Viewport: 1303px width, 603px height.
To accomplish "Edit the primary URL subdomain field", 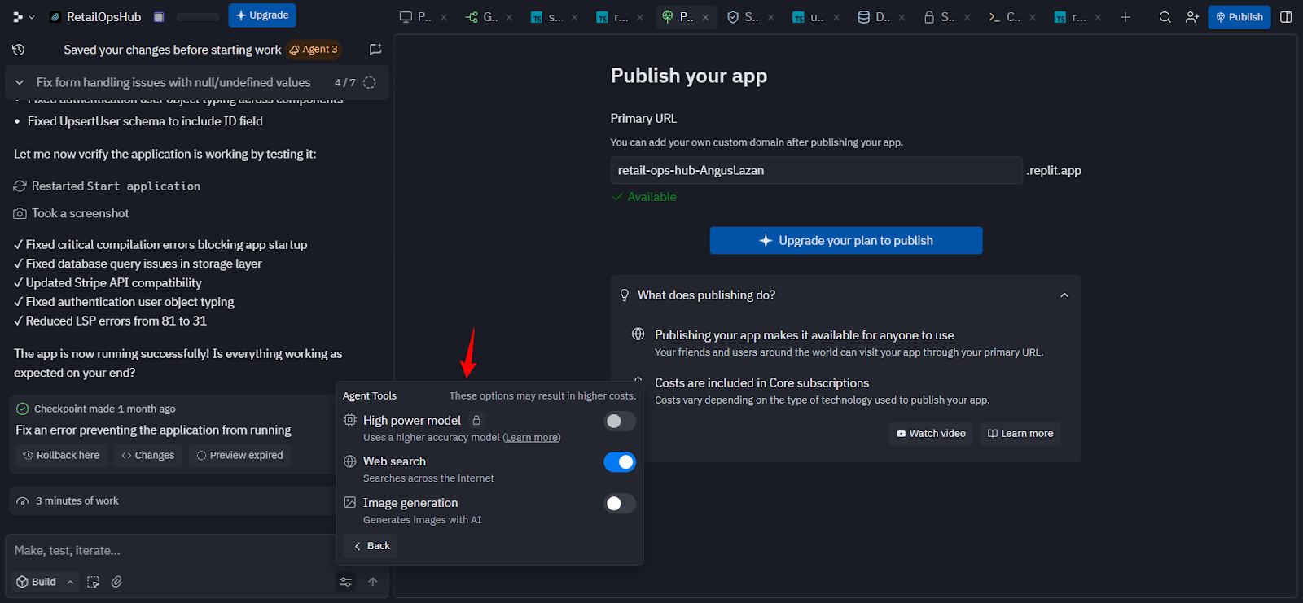I will coord(816,170).
